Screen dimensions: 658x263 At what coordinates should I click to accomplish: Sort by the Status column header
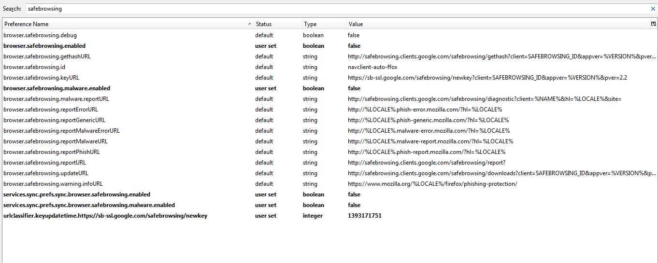pos(277,24)
